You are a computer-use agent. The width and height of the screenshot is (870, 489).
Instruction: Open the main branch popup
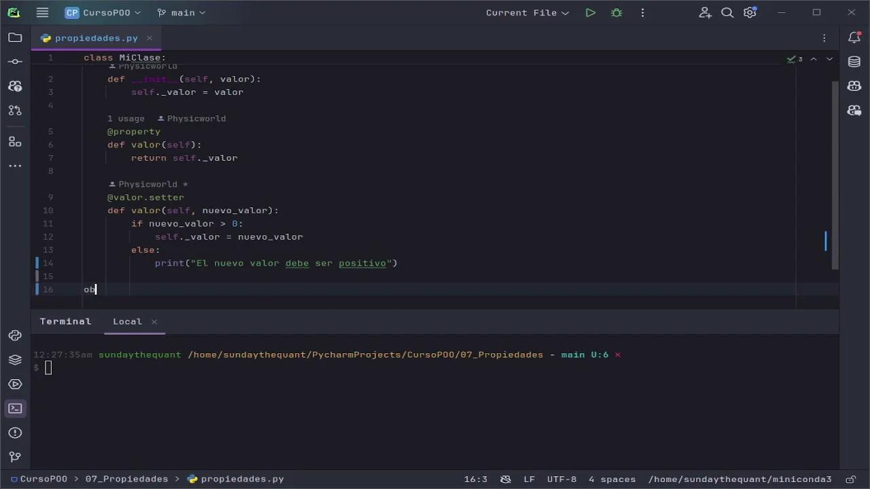tap(181, 12)
